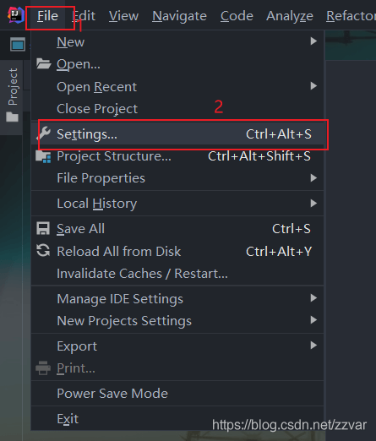
Task: Click the Save All floppy disk icon
Action: coord(43,228)
